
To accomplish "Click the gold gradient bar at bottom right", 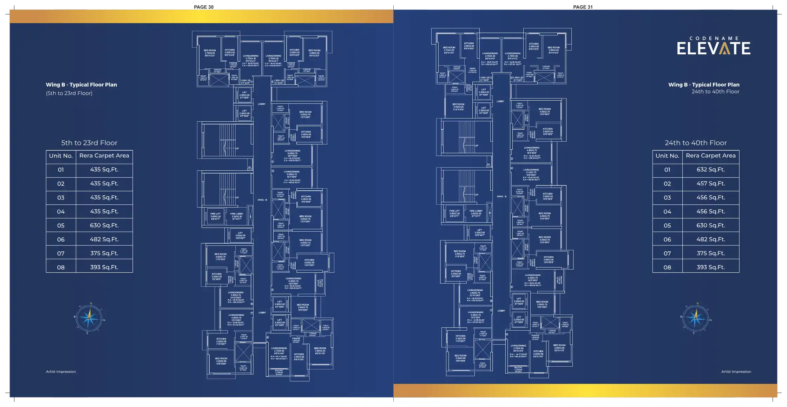I will pos(585,390).
